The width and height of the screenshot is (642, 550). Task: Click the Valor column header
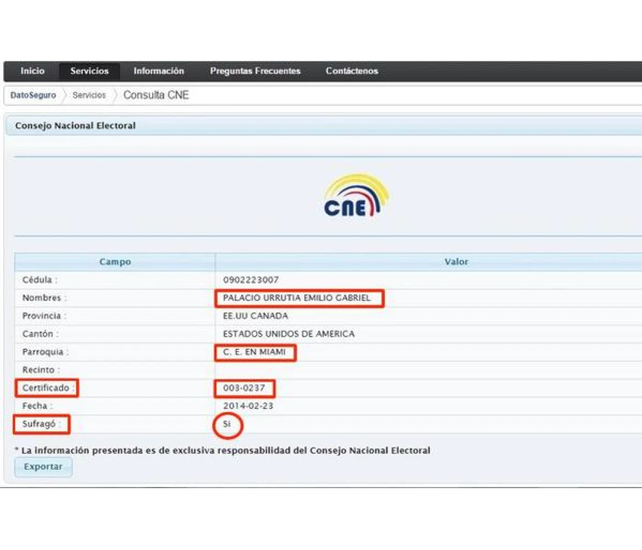coord(456,262)
